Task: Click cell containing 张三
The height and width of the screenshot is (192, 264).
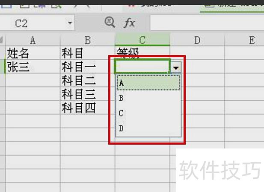Action: pyautogui.click(x=33, y=67)
